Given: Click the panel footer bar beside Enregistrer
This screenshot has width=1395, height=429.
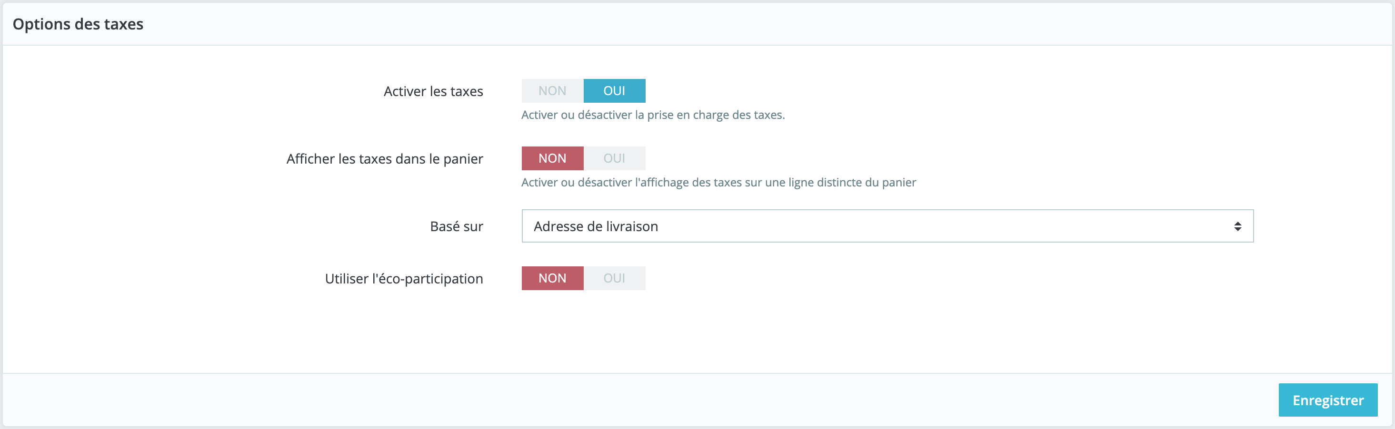Looking at the screenshot, I should (639, 400).
